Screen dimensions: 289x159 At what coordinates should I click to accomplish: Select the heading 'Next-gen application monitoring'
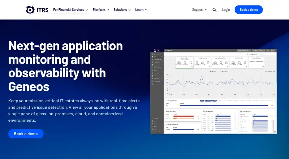coord(66,66)
